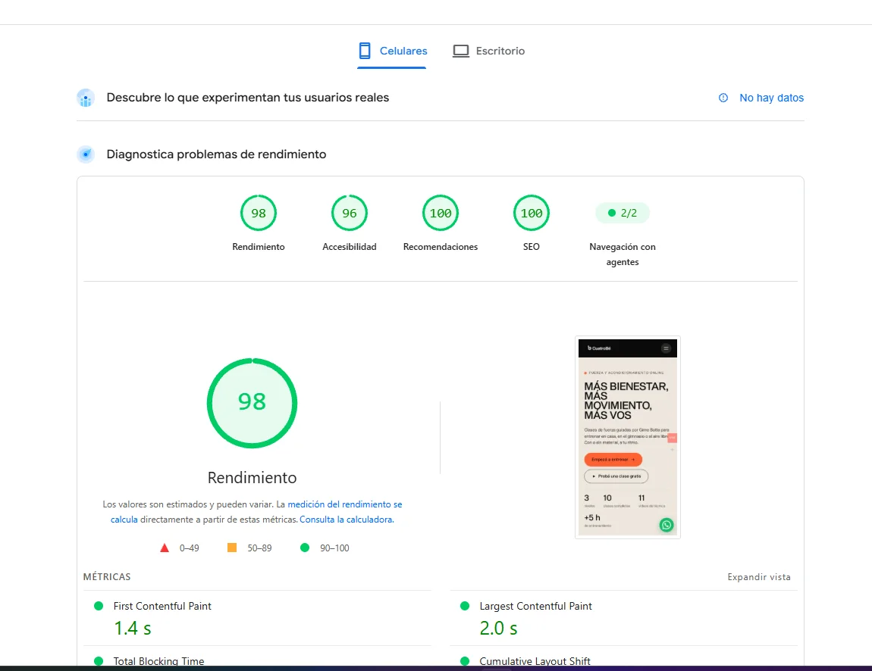
Task: Click the Total Blocking Time metric label
Action: 158,661
